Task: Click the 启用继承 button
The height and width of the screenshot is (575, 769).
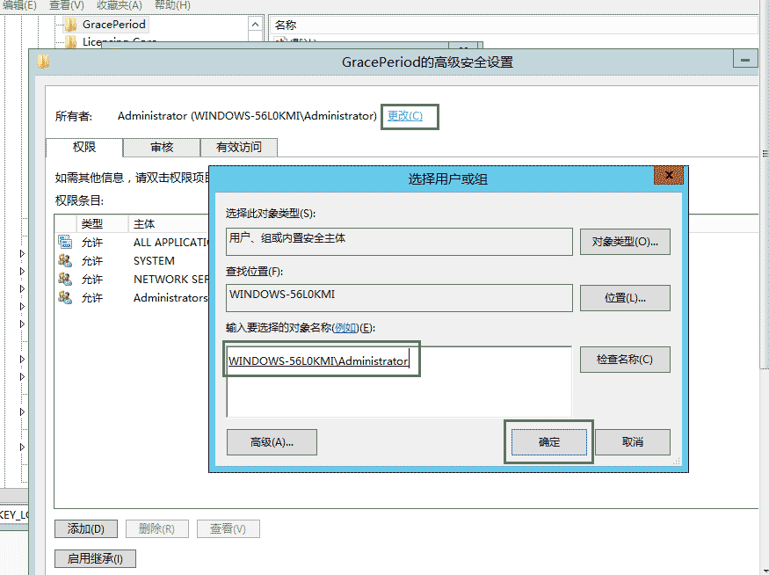Action: pyautogui.click(x=94, y=558)
